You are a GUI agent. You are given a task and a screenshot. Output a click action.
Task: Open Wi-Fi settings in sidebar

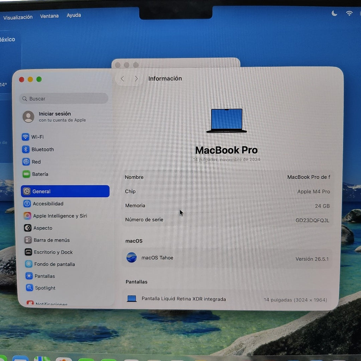(33, 137)
